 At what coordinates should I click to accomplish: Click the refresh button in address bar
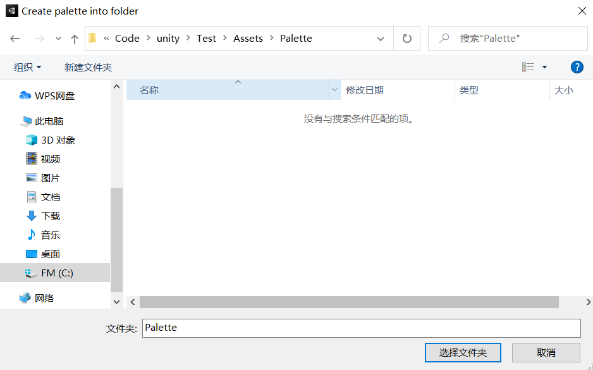[x=408, y=38]
